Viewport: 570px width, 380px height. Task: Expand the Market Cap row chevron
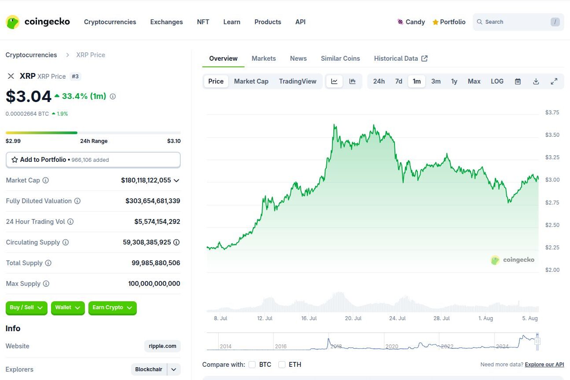click(x=176, y=180)
